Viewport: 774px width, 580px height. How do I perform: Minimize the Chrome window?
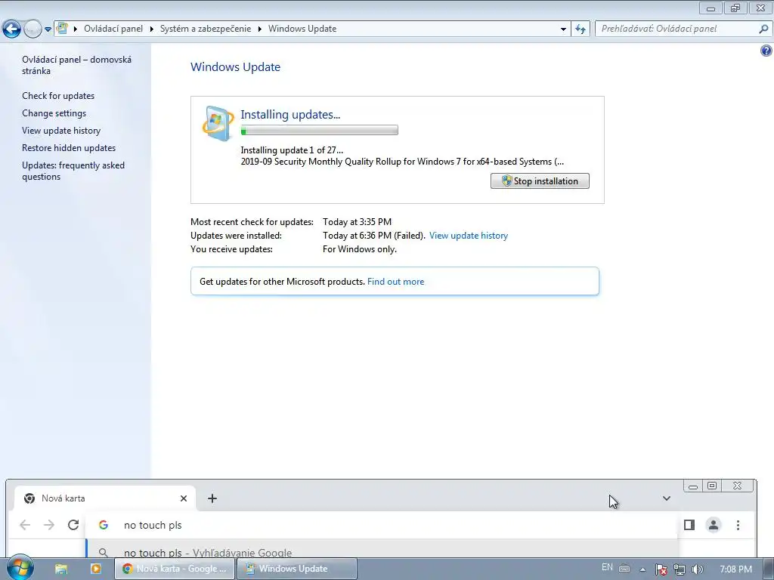click(693, 486)
